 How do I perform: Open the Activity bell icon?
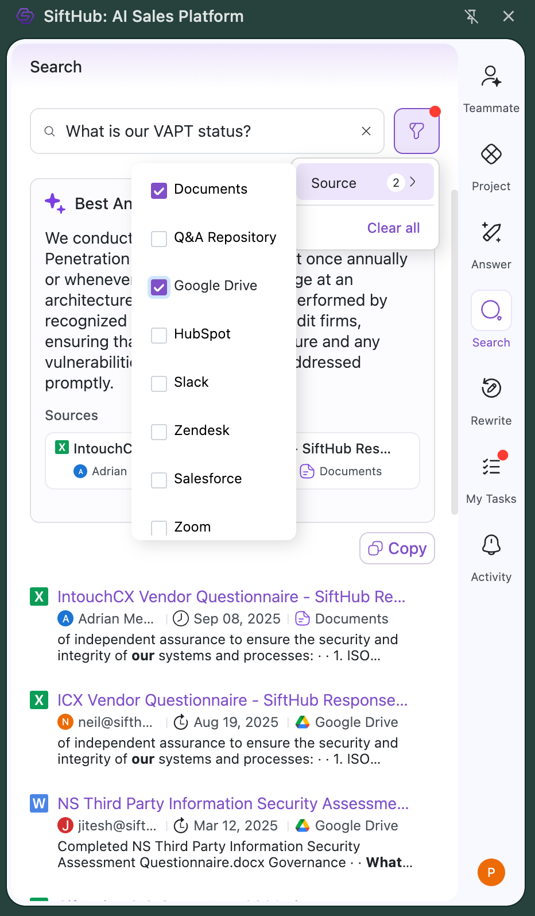click(x=491, y=545)
